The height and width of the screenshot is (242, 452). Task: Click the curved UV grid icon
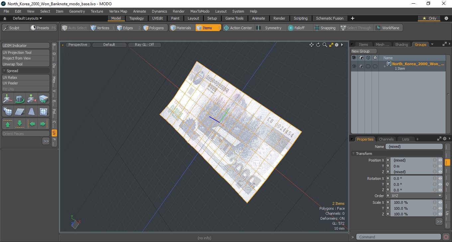click(x=8, y=111)
